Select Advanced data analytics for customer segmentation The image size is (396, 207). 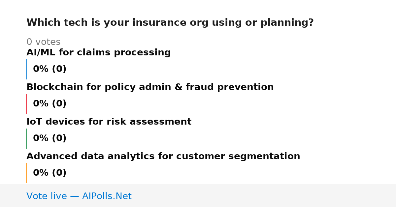click(x=163, y=157)
